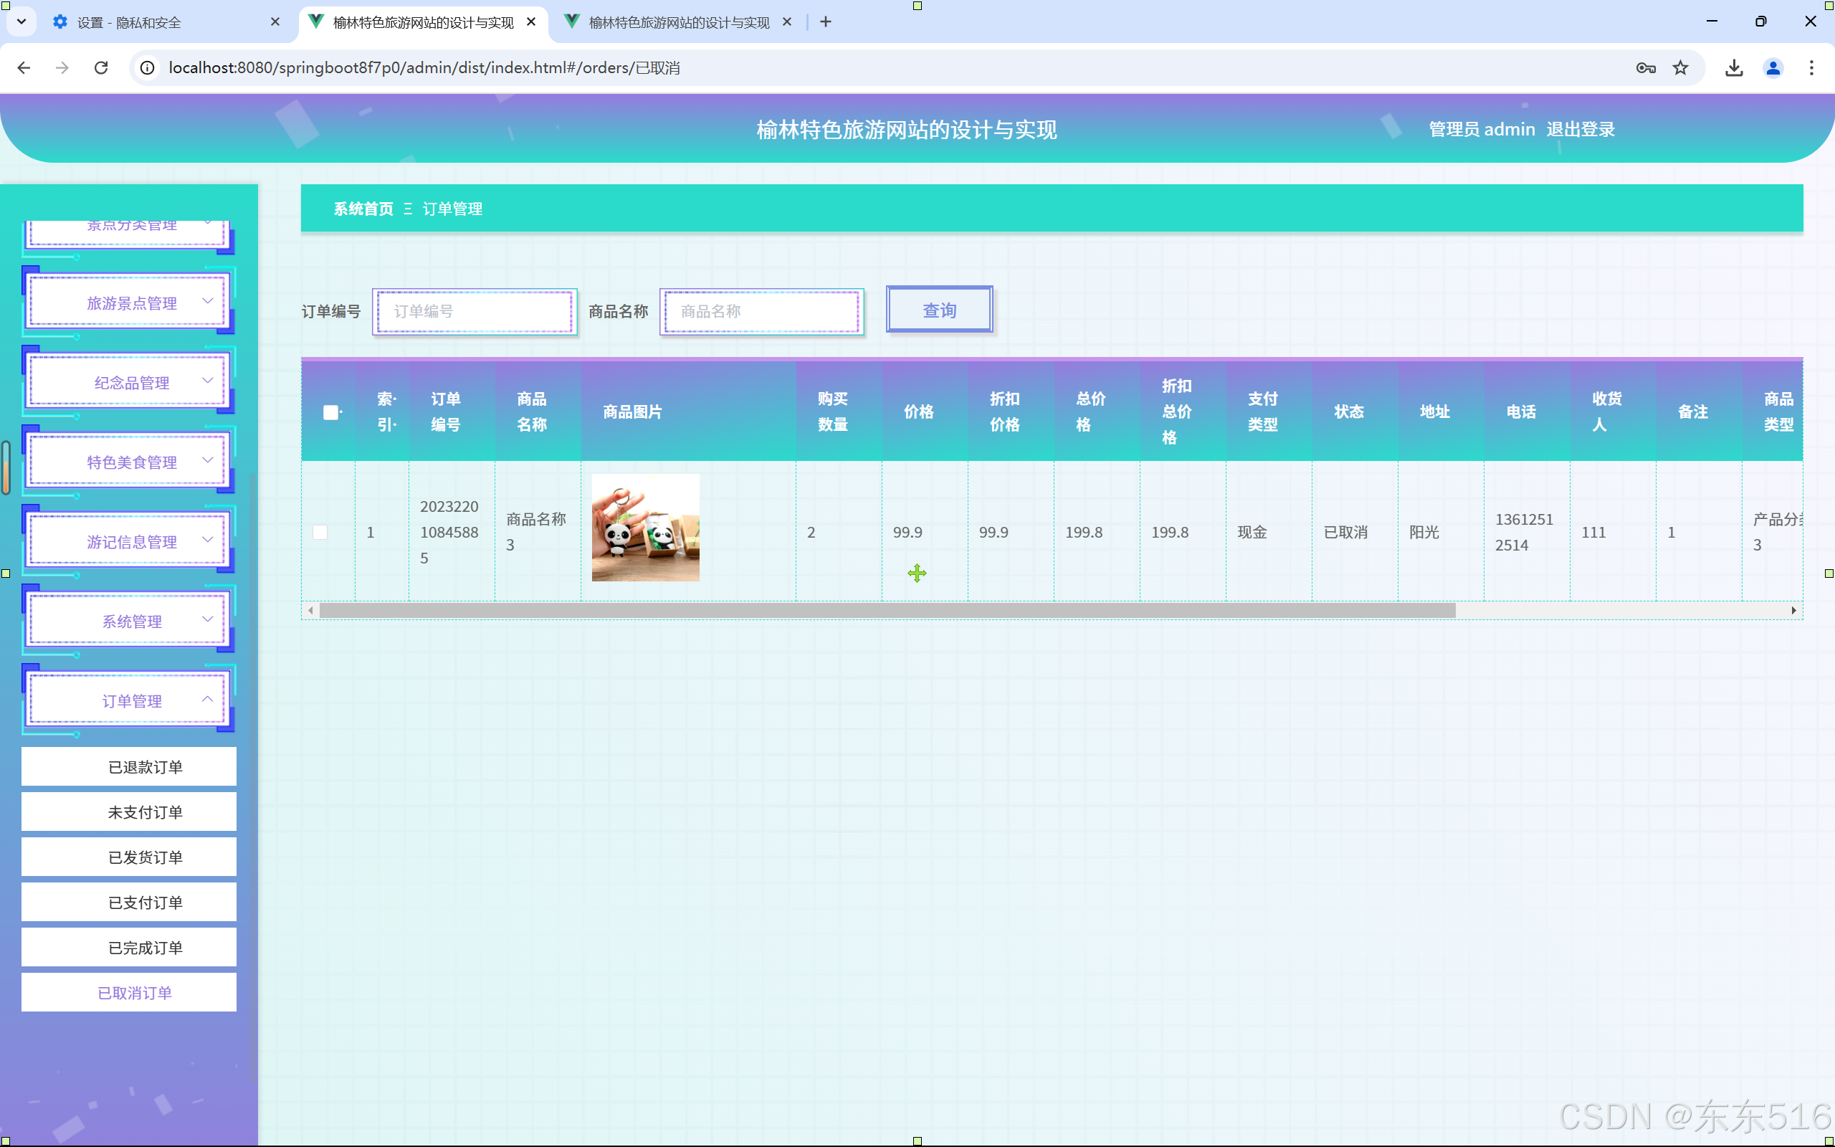The image size is (1835, 1147).
Task: Collapse the 订单管理 menu
Action: pos(130,700)
